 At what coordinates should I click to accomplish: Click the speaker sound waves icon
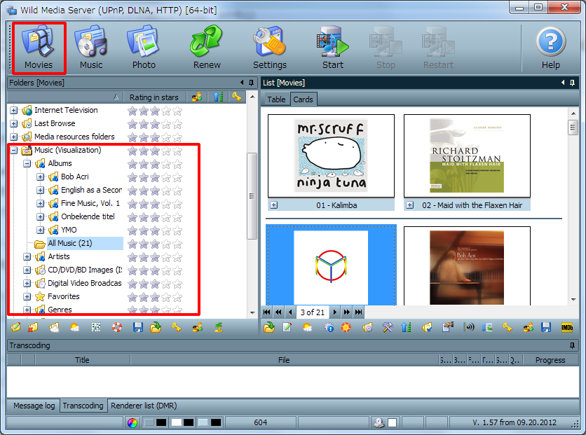(469, 327)
